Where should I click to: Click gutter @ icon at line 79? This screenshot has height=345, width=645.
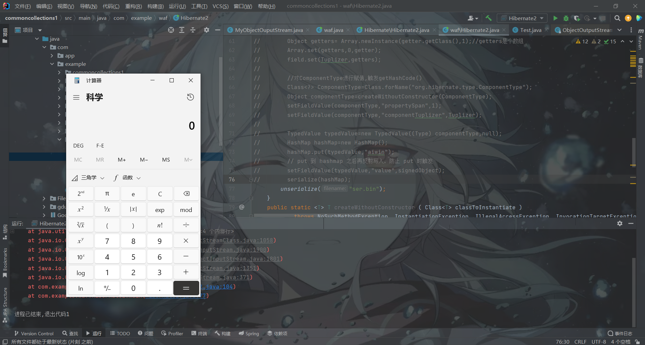click(242, 207)
